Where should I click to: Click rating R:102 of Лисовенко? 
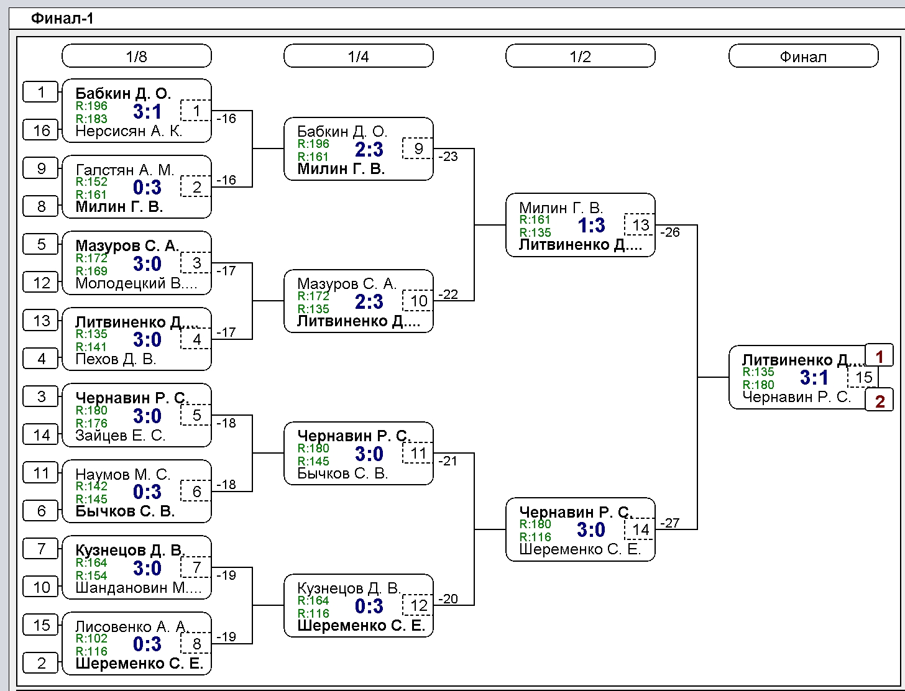(91, 638)
